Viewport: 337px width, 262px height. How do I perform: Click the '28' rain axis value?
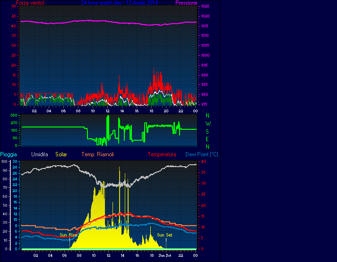point(15,167)
